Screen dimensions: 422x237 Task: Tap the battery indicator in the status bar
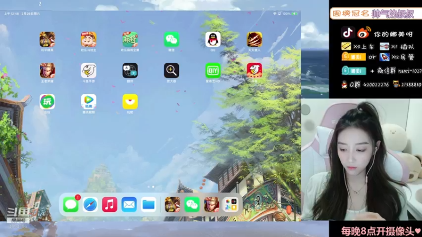click(294, 14)
